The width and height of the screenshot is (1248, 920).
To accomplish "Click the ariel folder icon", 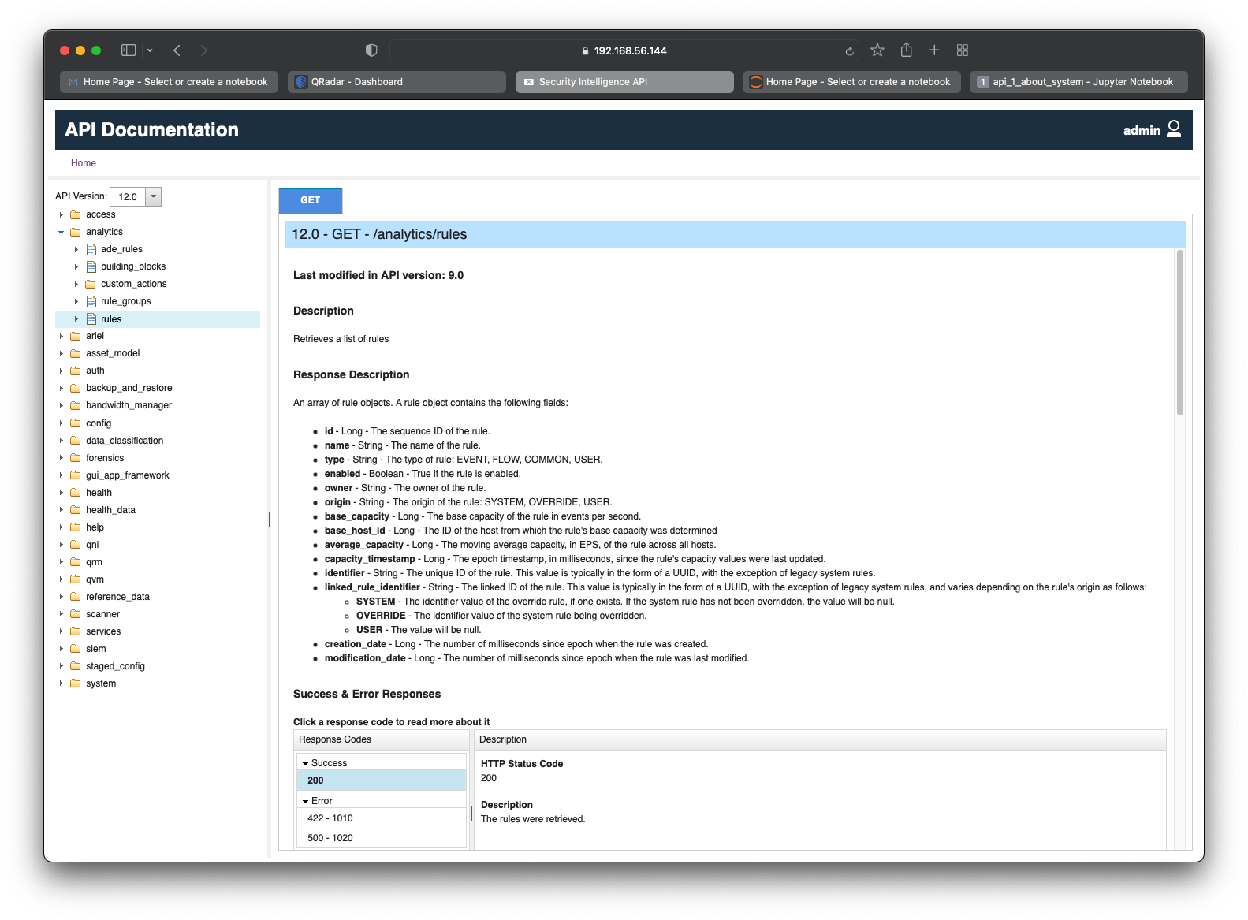I will (x=76, y=336).
